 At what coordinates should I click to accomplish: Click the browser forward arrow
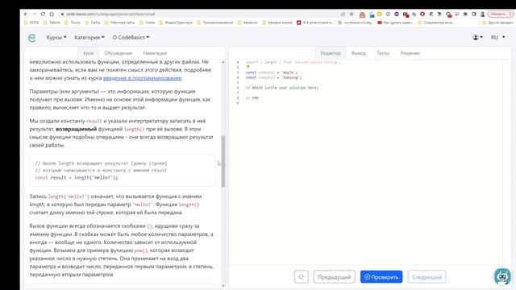[x=34, y=14]
